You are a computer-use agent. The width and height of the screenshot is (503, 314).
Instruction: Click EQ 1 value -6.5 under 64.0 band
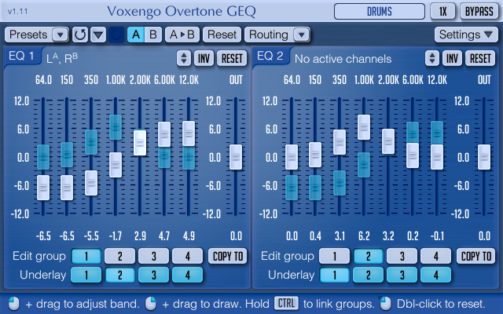pyautogui.click(x=43, y=236)
